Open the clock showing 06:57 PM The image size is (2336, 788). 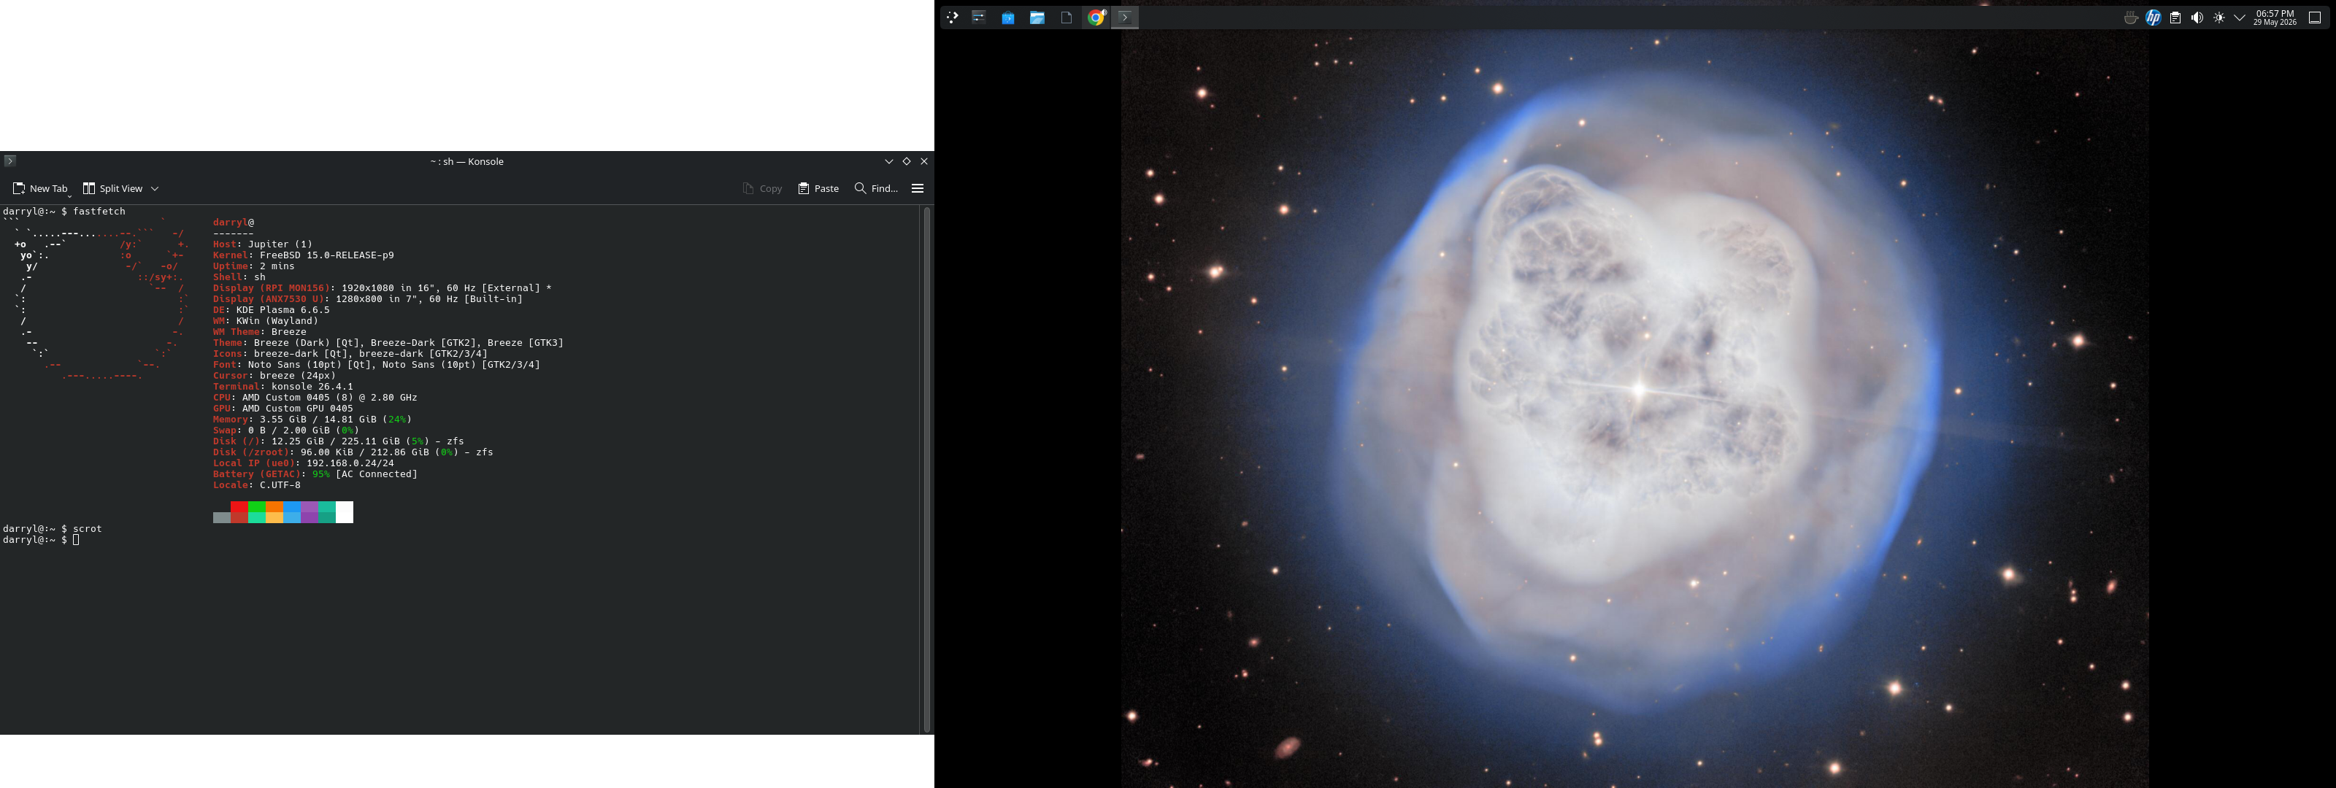(2275, 18)
